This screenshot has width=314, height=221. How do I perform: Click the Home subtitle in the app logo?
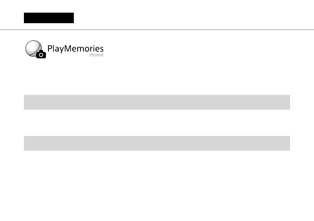96,55
